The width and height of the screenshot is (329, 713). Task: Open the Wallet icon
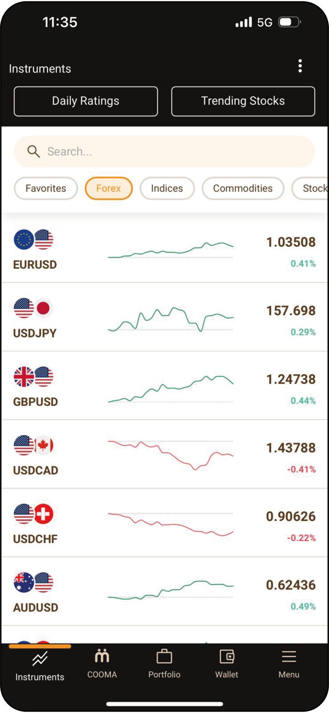pyautogui.click(x=227, y=657)
